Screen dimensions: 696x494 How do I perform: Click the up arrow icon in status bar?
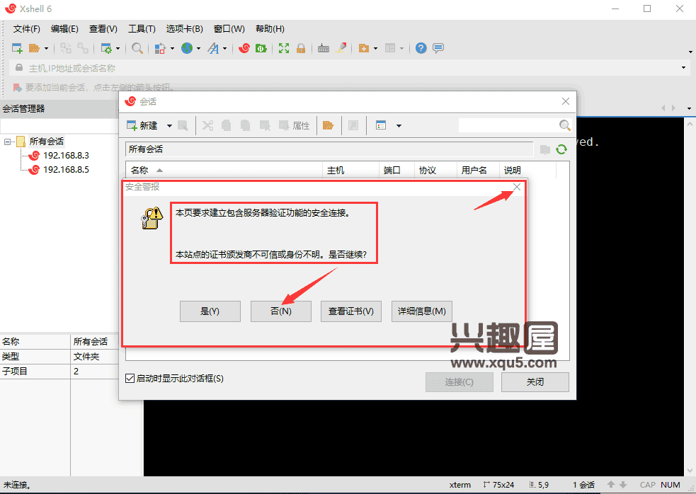click(x=611, y=485)
